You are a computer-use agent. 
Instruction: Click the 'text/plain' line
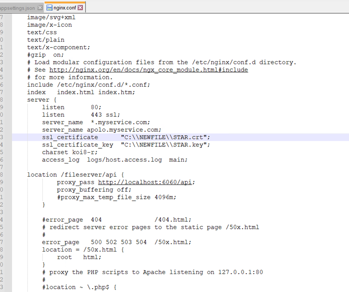[x=46, y=40]
